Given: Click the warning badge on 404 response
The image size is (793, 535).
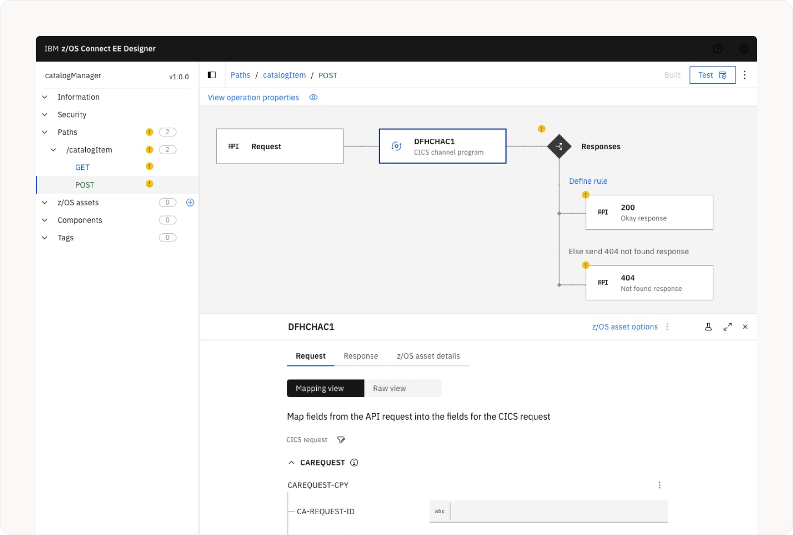Looking at the screenshot, I should point(585,265).
